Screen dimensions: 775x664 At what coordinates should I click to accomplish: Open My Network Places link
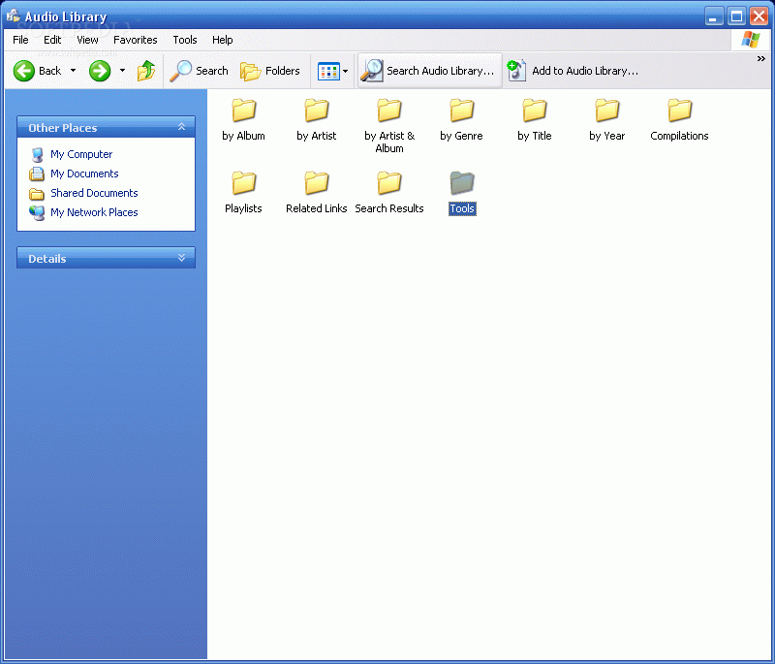(94, 212)
